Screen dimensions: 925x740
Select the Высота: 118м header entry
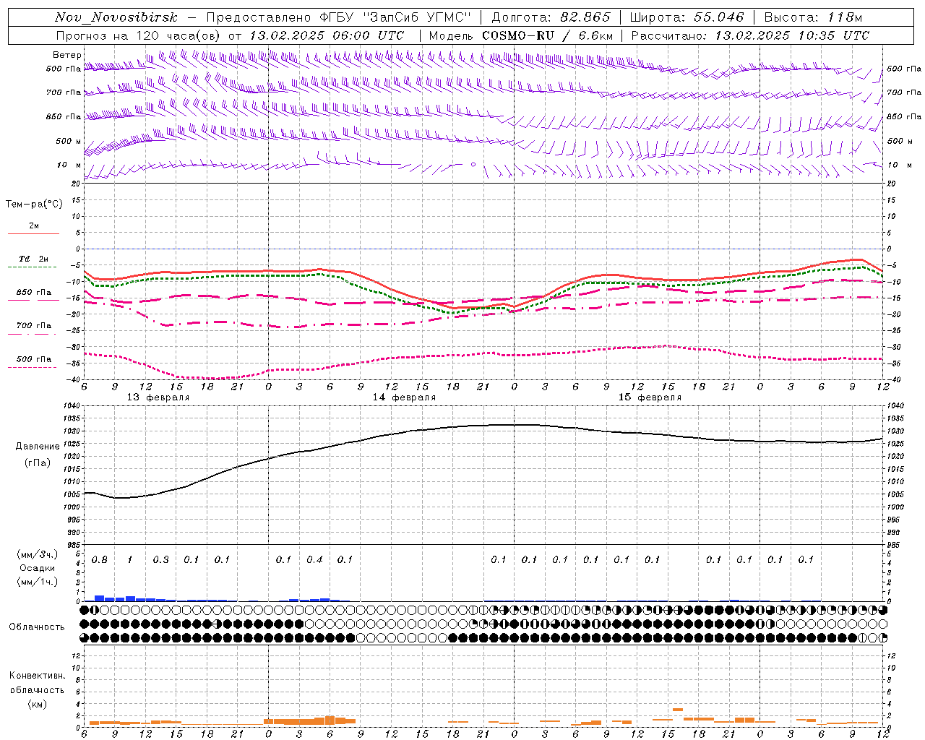click(x=813, y=17)
